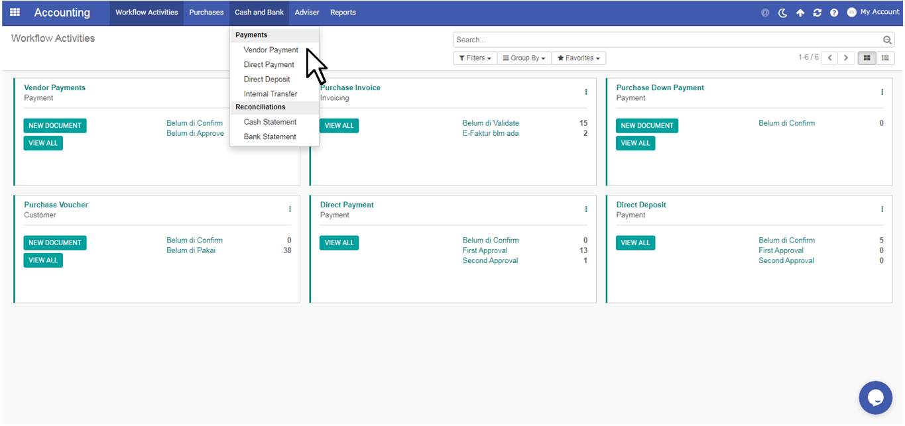Toggle dark mode moon icon
Screen dimensions: 905x426
click(x=782, y=13)
